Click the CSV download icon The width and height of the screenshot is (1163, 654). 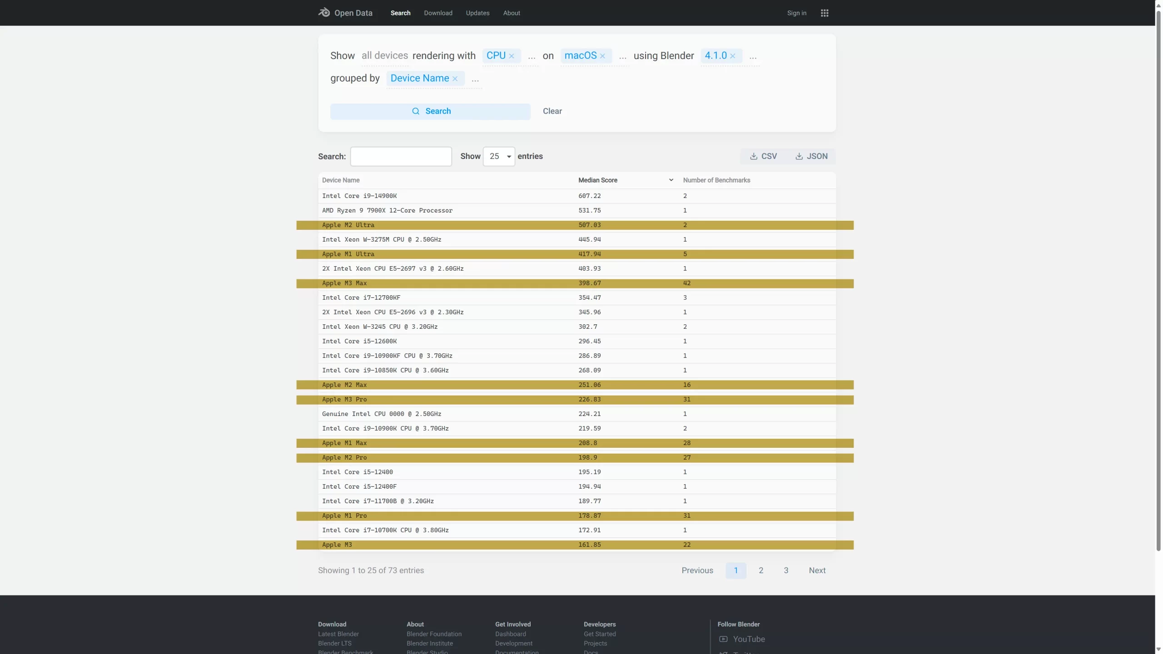click(753, 156)
